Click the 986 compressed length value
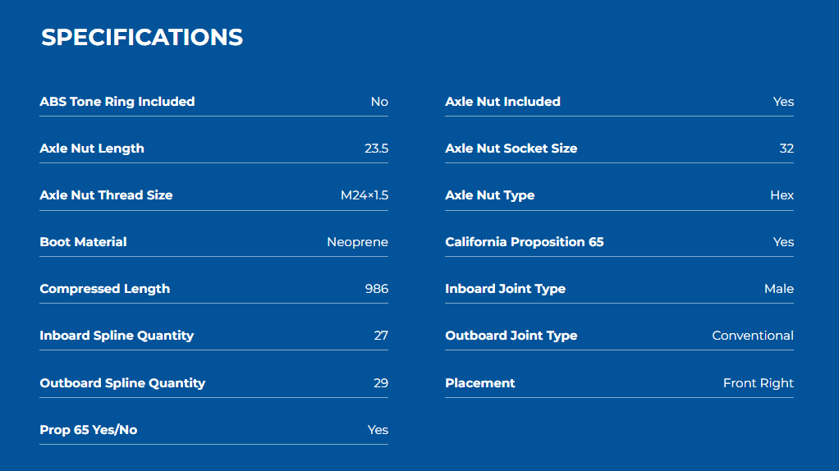 click(377, 289)
